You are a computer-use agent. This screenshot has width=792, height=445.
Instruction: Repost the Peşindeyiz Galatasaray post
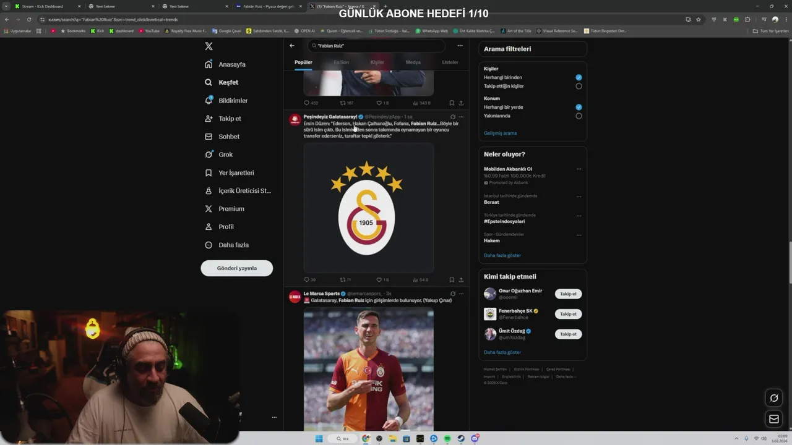345,280
